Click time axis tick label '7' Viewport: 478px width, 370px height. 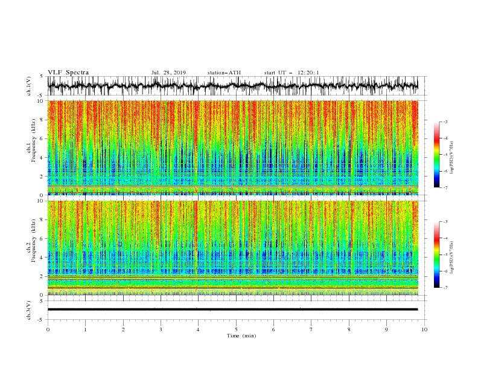click(x=311, y=329)
